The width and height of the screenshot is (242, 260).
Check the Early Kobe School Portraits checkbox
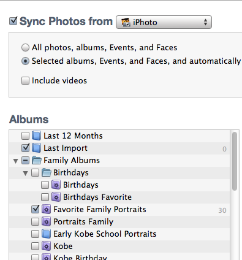click(x=35, y=234)
